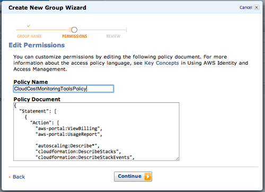Image resolution: width=265 pixels, height=192 pixels.
Task: Select the GROUP NAME wizard step
Action: [x=29, y=36]
